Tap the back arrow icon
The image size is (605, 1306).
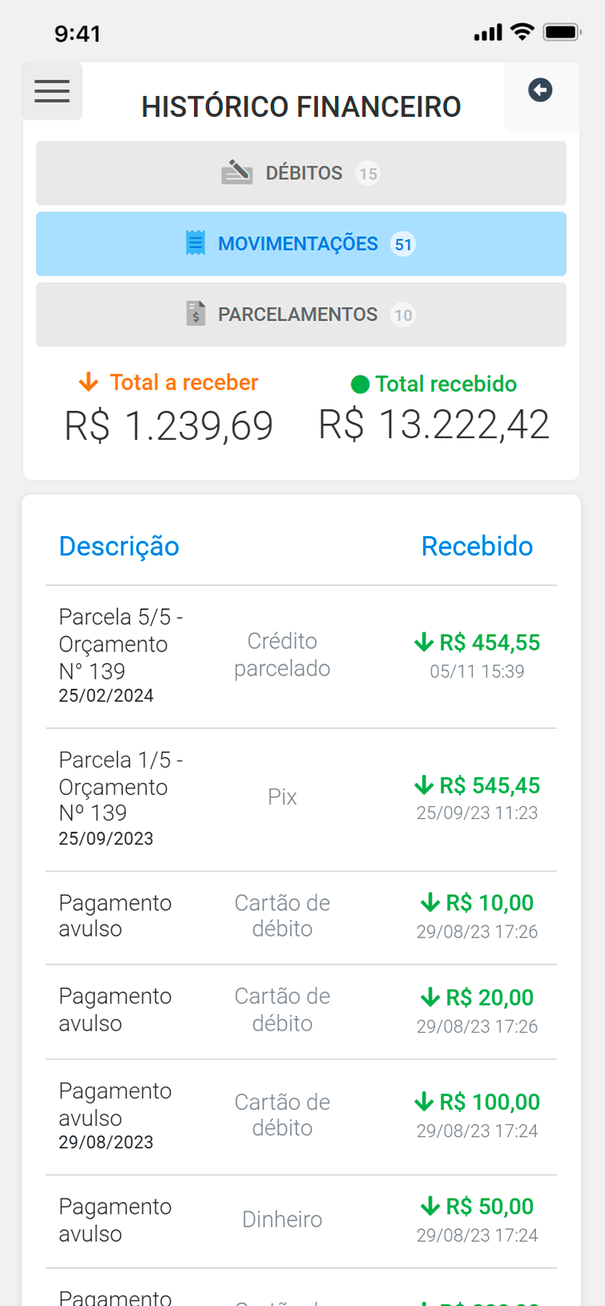point(540,91)
